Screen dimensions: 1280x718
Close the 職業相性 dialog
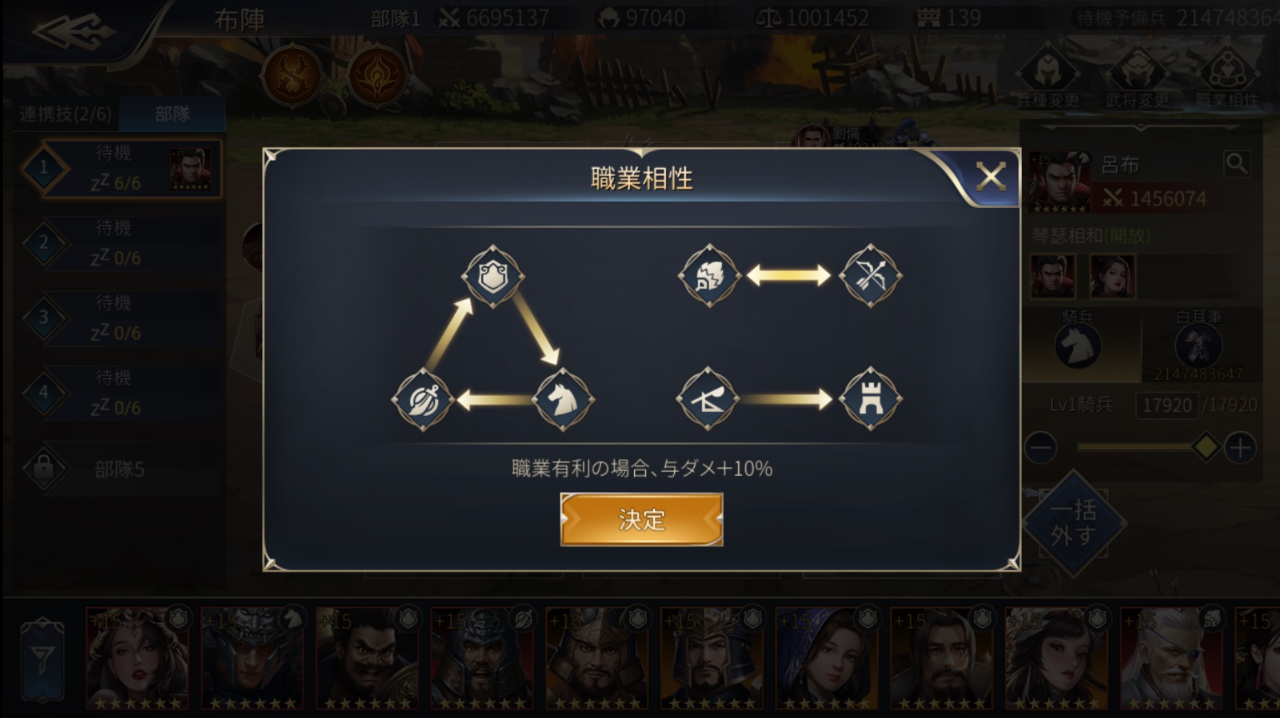(x=991, y=177)
